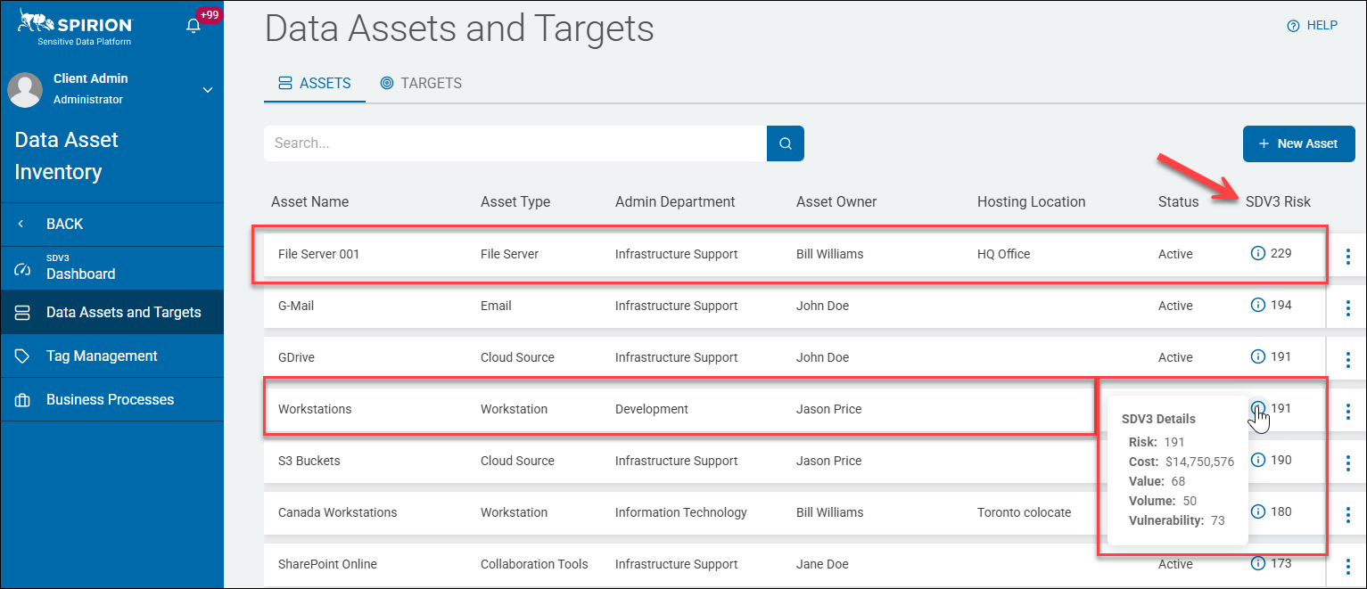Click the New Asset button
This screenshot has height=589, width=1367.
click(x=1298, y=143)
